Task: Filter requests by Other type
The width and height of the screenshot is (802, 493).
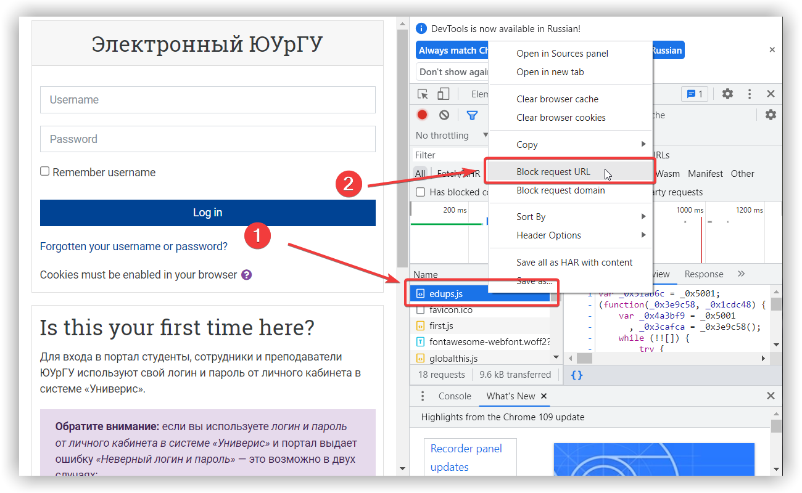Action: [742, 174]
